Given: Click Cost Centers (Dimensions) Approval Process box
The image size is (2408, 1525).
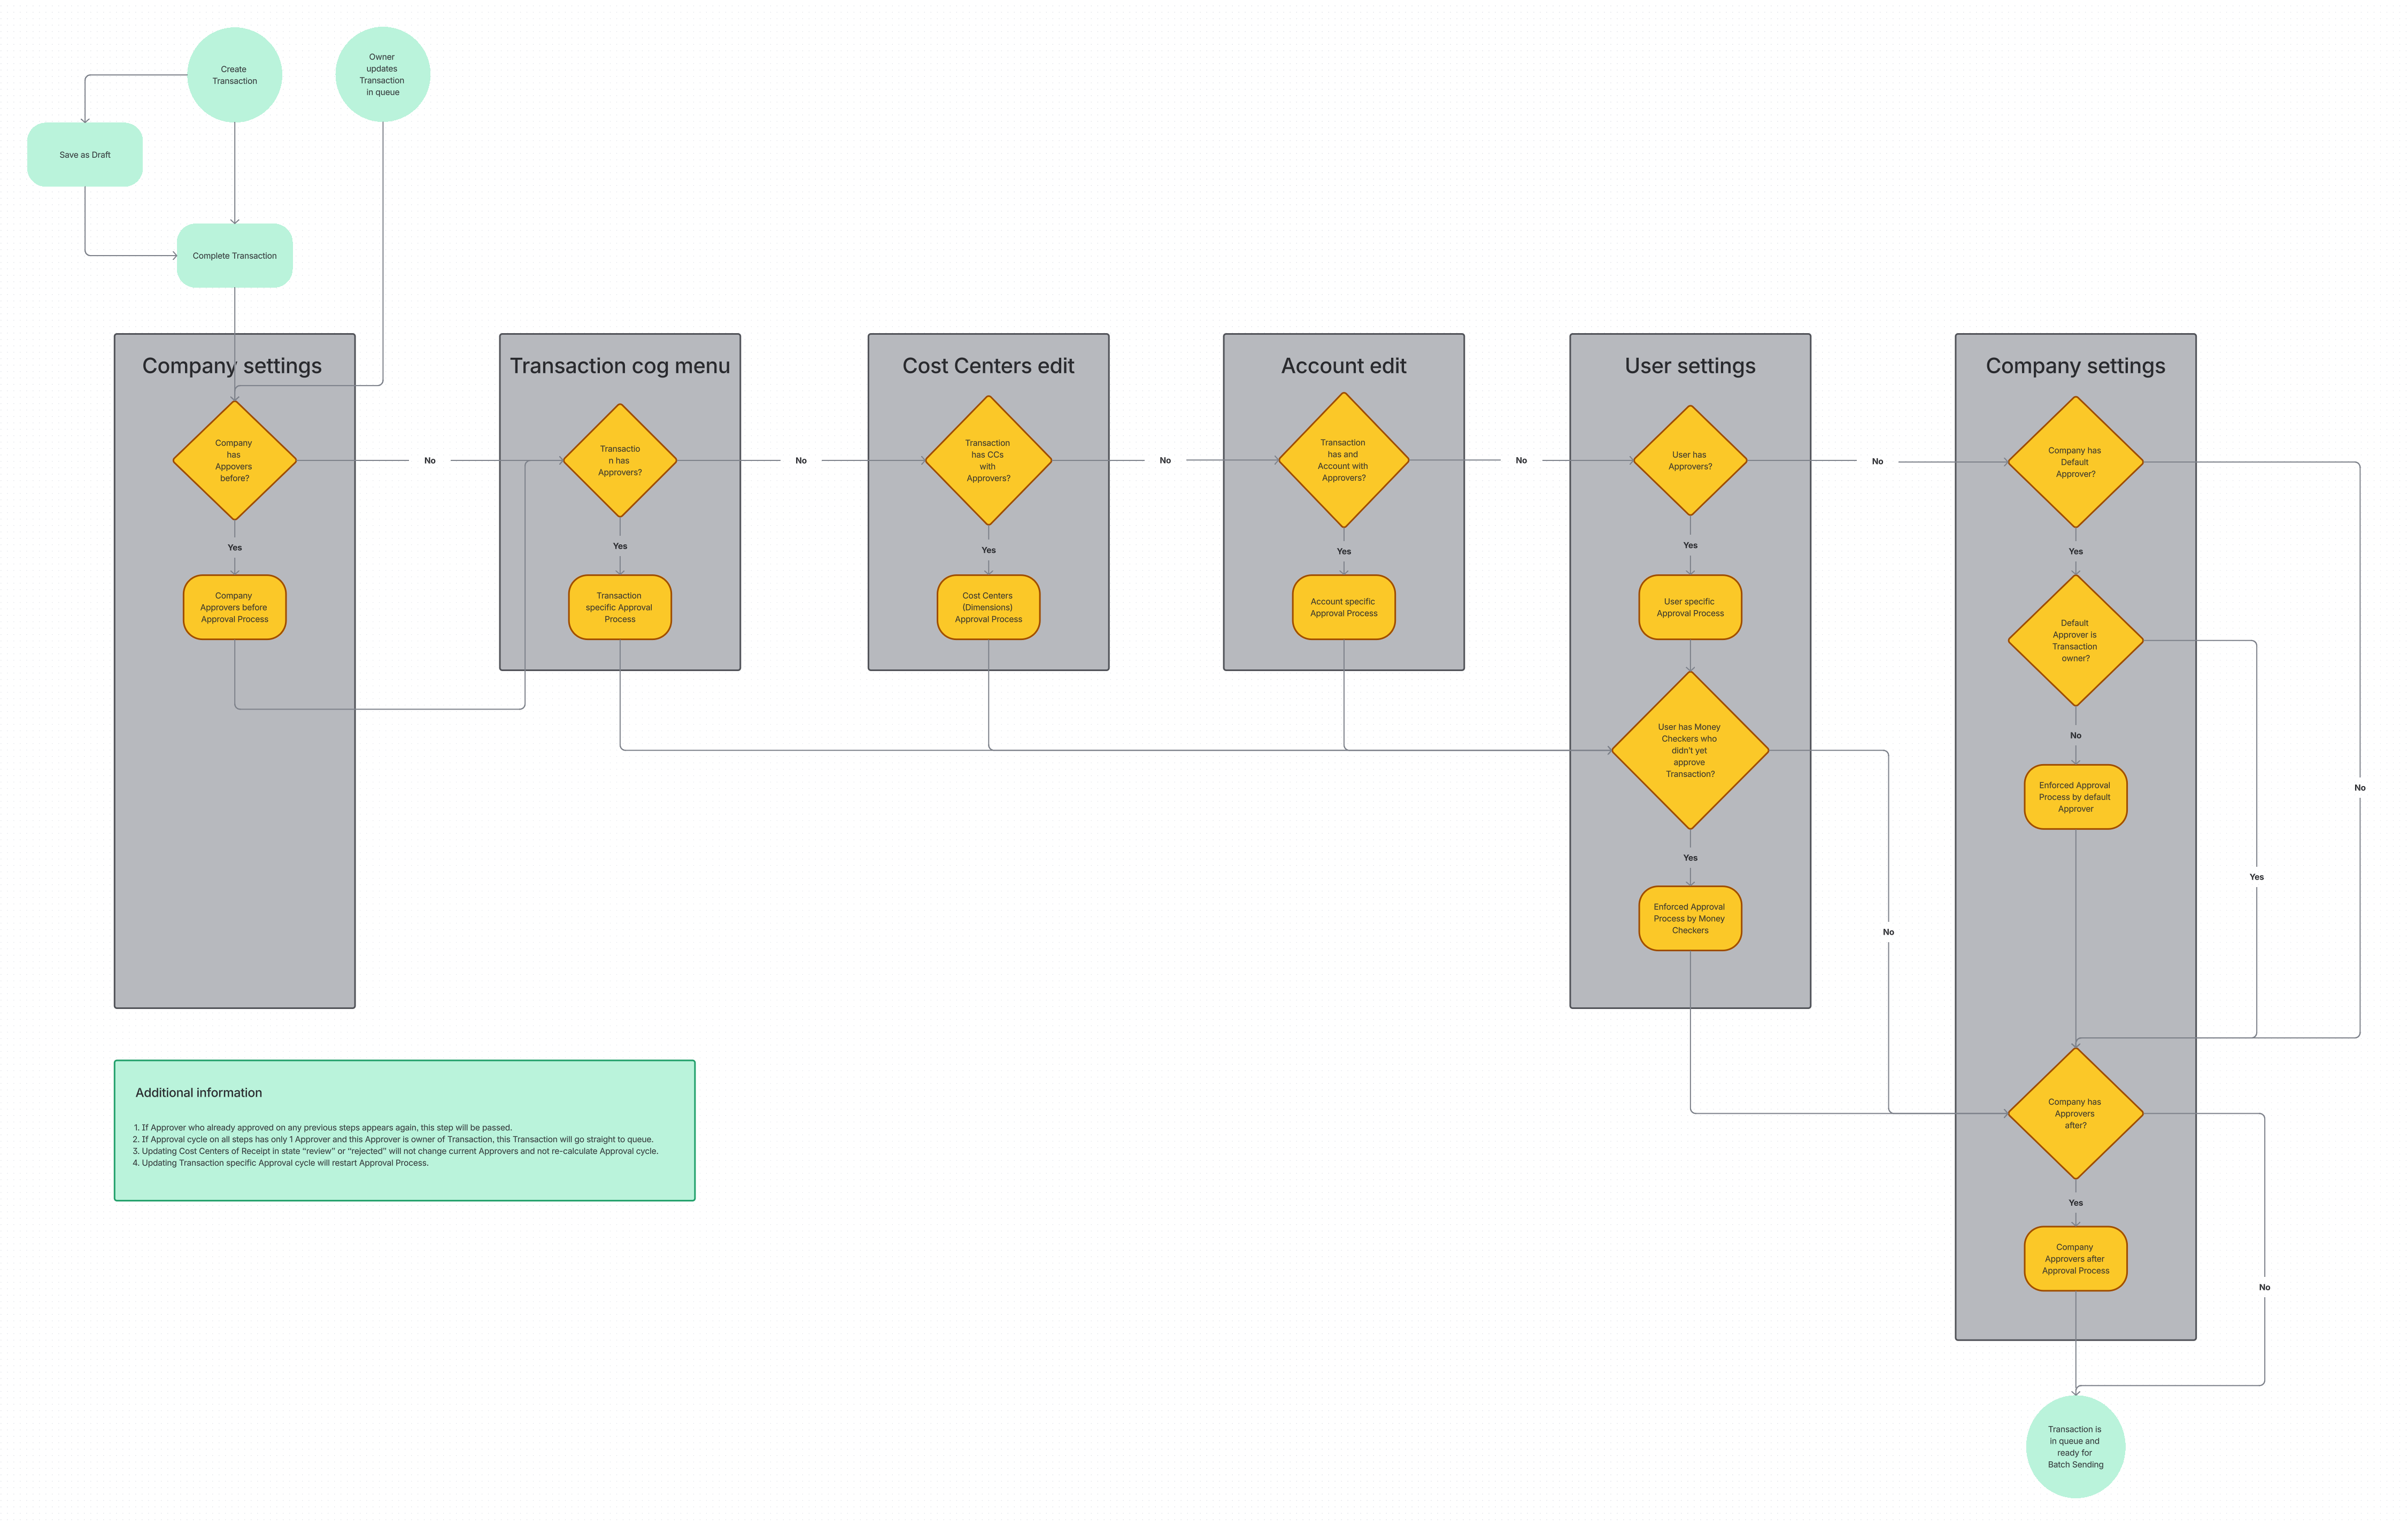Looking at the screenshot, I should click(x=988, y=607).
